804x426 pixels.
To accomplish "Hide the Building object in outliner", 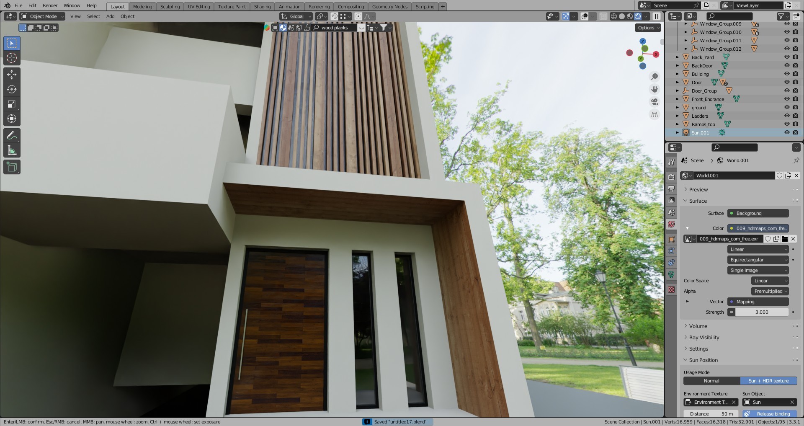I will (x=786, y=74).
